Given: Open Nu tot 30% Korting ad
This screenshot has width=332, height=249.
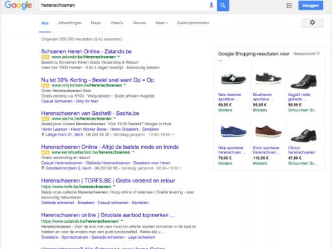Looking at the screenshot, I should pyautogui.click(x=98, y=80).
